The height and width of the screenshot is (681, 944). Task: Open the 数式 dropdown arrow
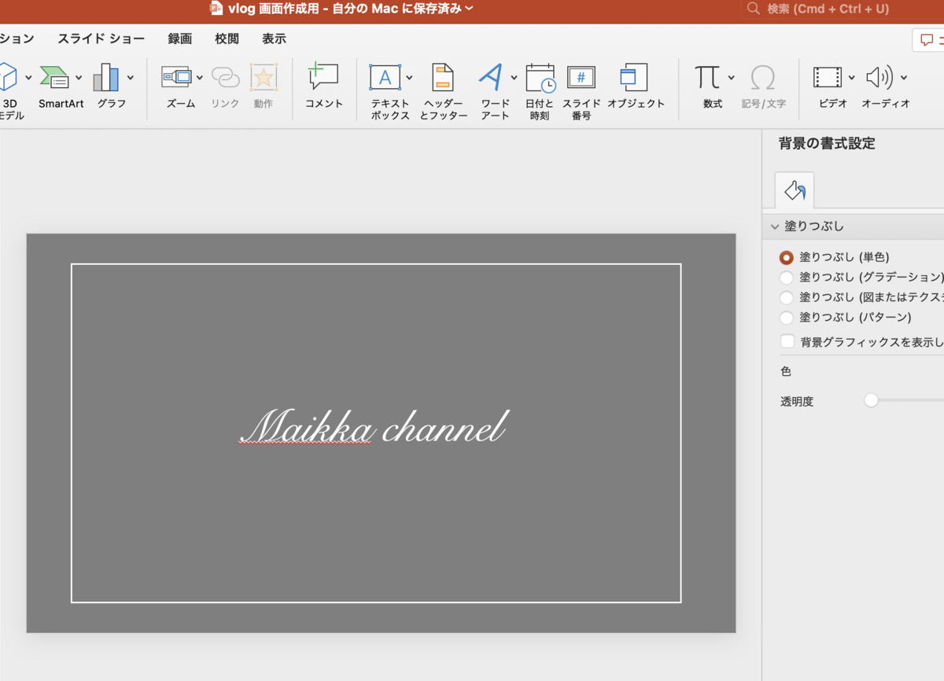[731, 77]
